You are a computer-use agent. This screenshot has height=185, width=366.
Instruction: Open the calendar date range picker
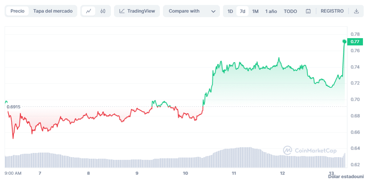308,11
